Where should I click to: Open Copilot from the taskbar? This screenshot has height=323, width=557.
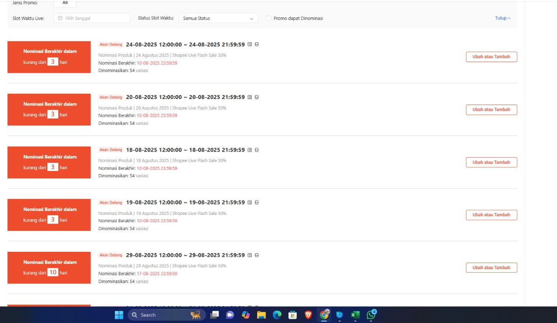[x=246, y=315]
